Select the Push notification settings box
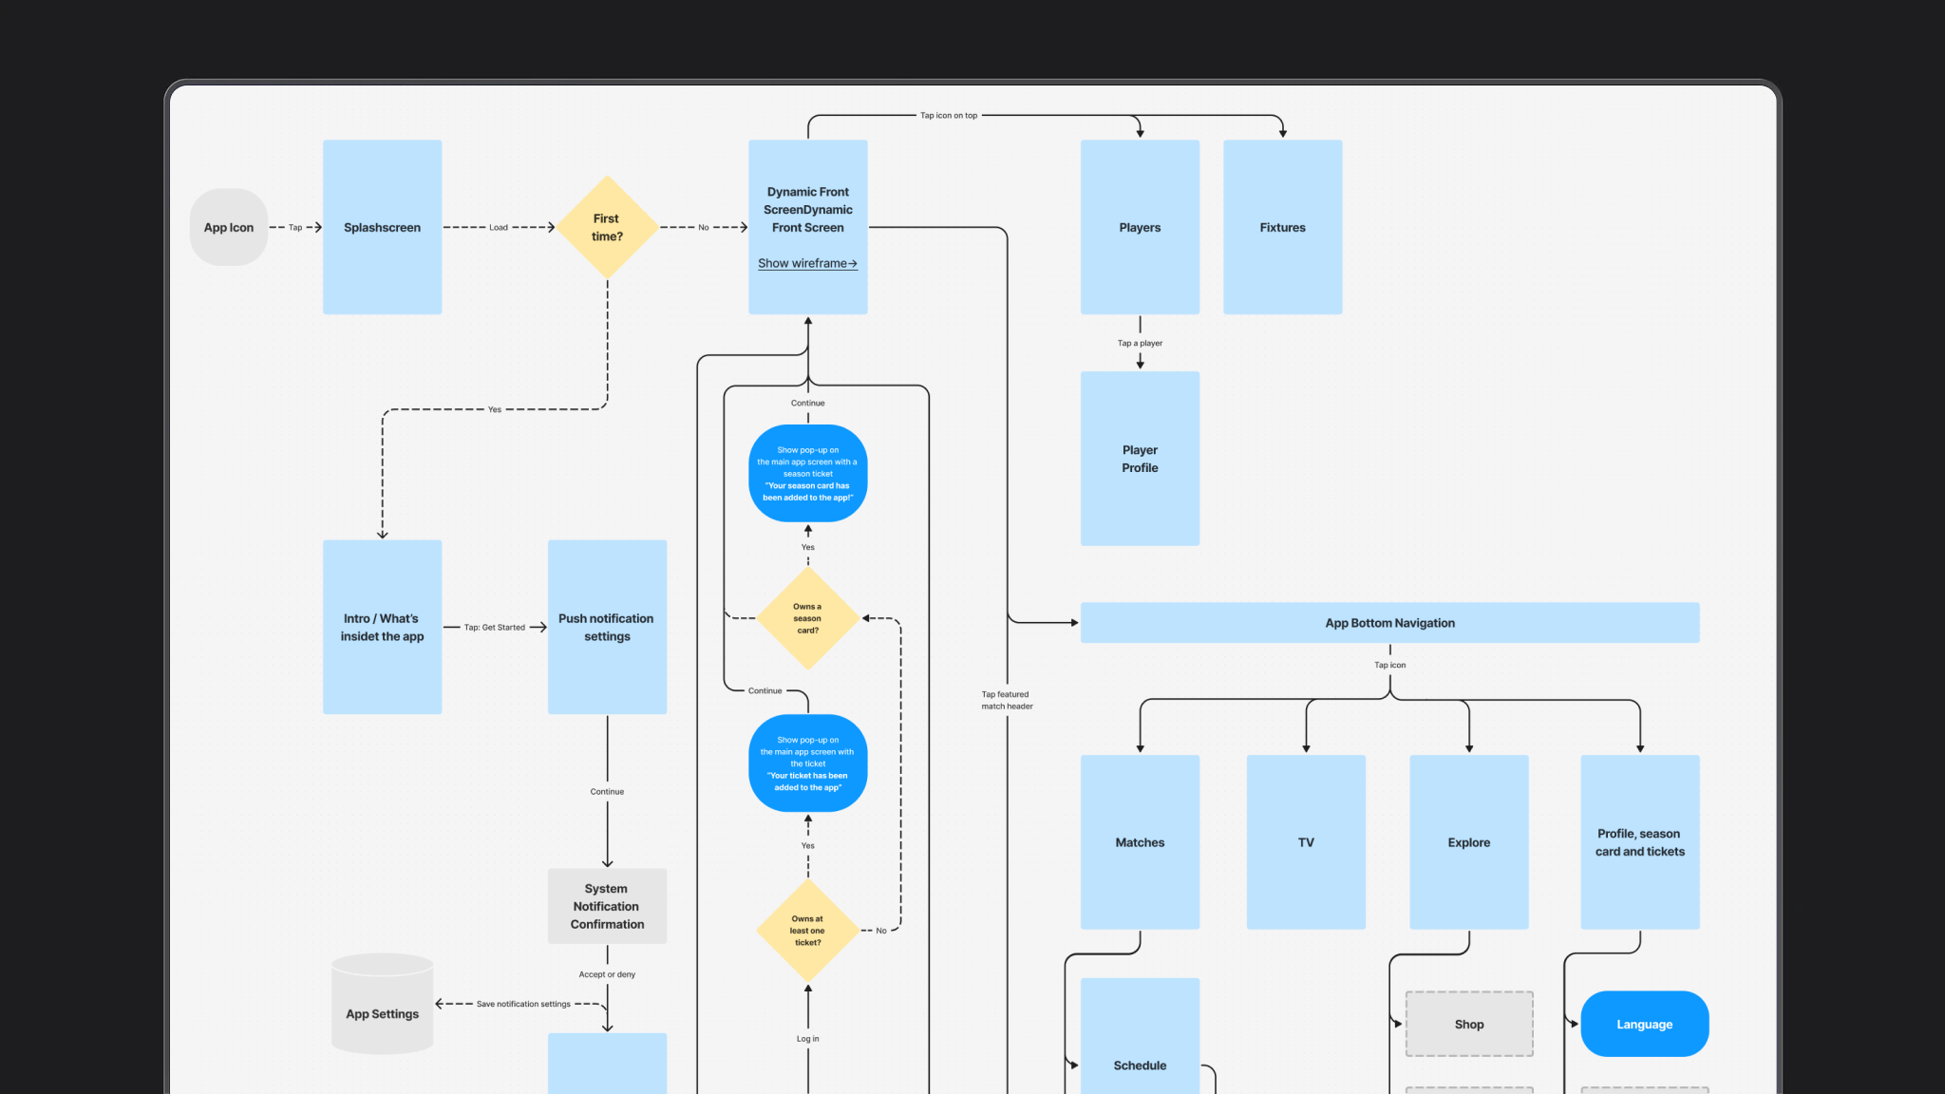This screenshot has width=1945, height=1094. (x=607, y=627)
